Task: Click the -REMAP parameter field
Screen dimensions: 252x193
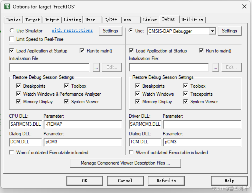Action: tap(83, 124)
